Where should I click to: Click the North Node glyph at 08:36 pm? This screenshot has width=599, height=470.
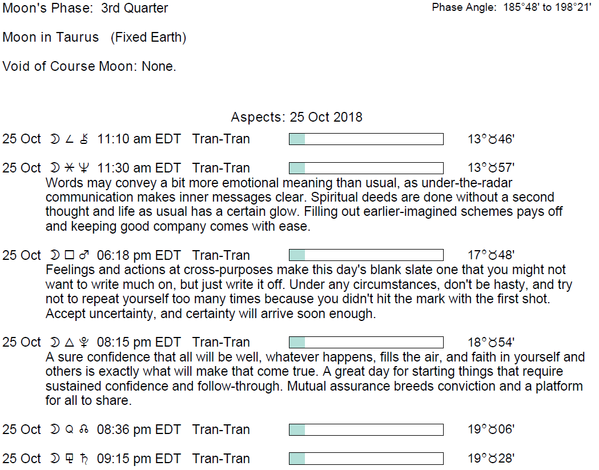click(85, 430)
